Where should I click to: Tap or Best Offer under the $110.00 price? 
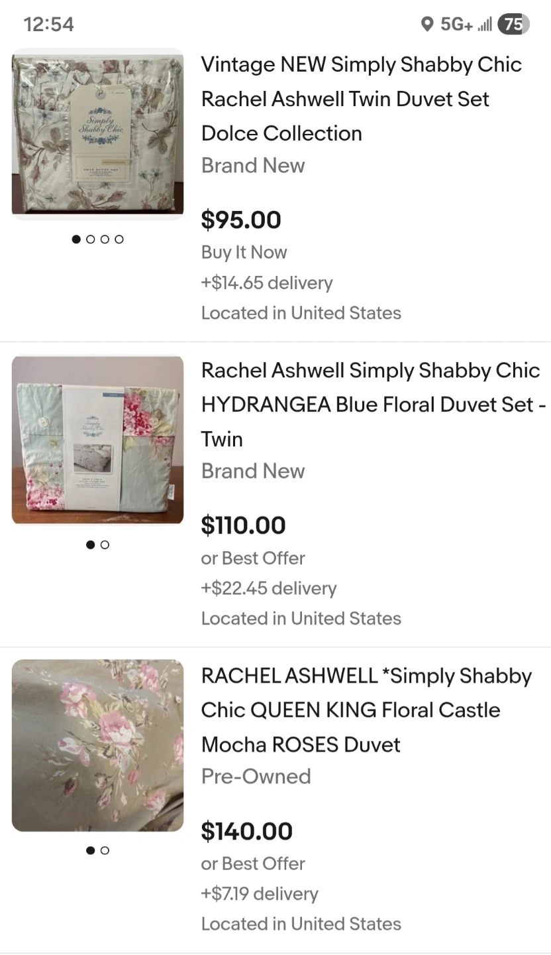coord(253,558)
